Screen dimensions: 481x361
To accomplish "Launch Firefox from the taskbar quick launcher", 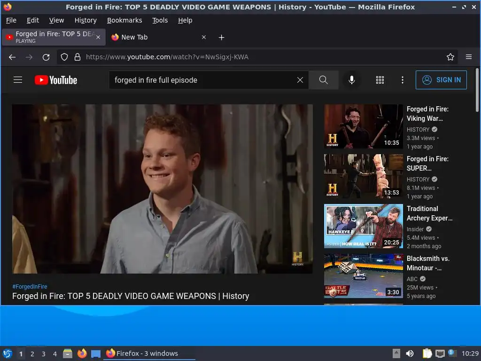I will pos(82,353).
